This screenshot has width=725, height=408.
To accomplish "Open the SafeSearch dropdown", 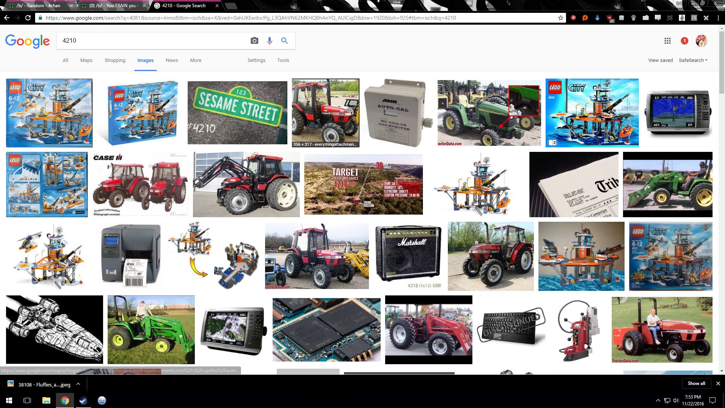I will 693,60.
